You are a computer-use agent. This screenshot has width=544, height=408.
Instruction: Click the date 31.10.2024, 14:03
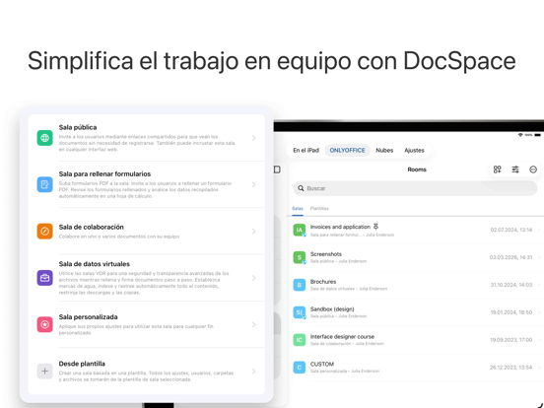(511, 285)
